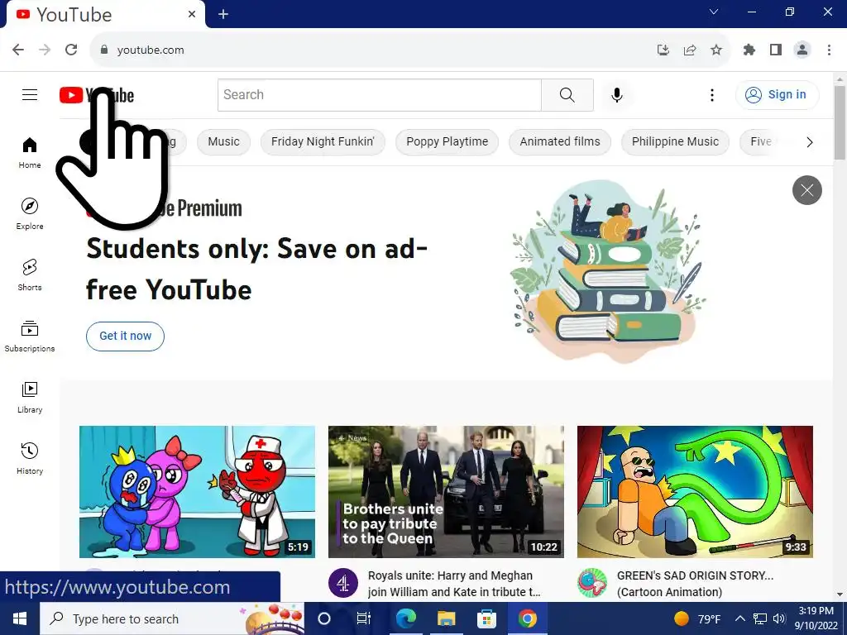Show more category chips with the right arrow
847x635 pixels.
tap(809, 142)
